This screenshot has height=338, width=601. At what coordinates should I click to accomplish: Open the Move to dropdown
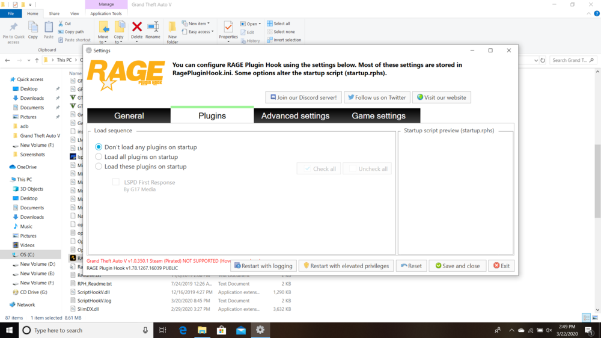[103, 39]
